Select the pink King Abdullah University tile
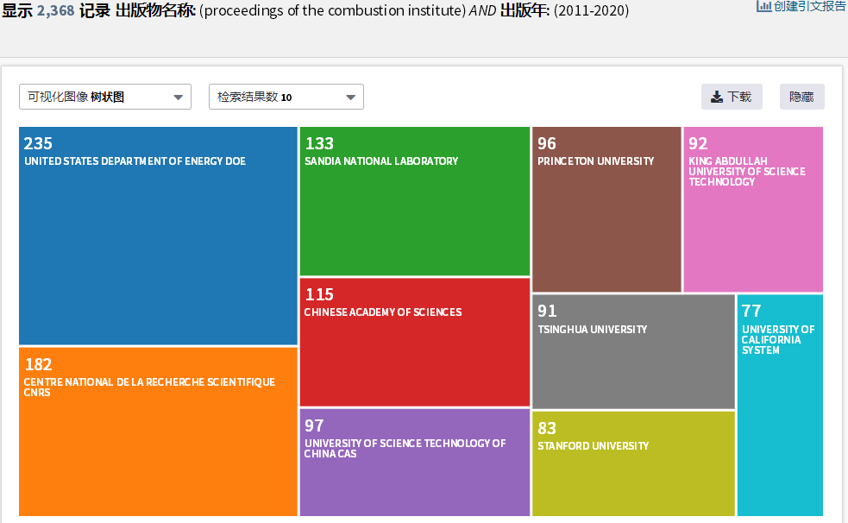Screen dimensions: 848x523 tap(753, 210)
